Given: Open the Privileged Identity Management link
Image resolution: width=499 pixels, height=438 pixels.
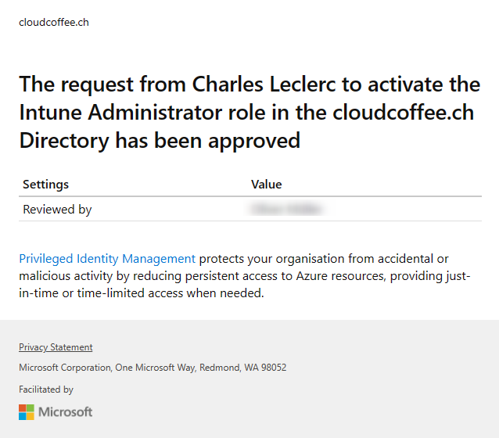Looking at the screenshot, I should 107,259.
